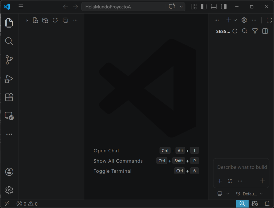Open the Remote Explorer view
Screen dimensions: 274x208
(9, 116)
